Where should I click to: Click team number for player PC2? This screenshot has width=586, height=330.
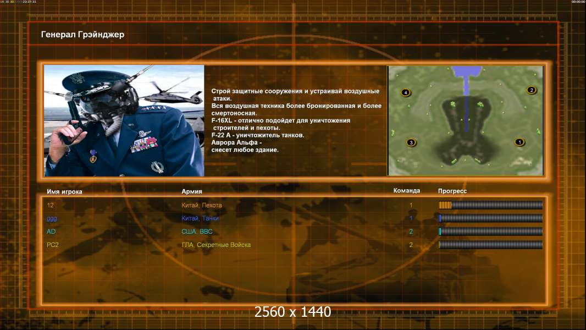pyautogui.click(x=411, y=245)
